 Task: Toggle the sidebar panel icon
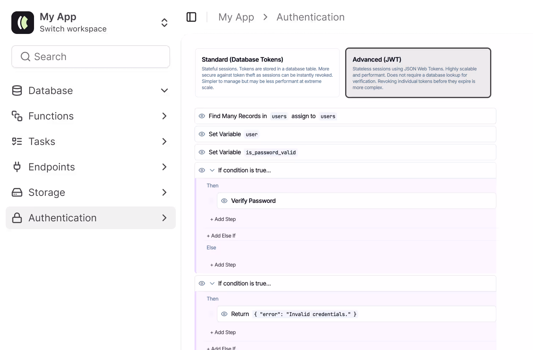click(x=191, y=17)
